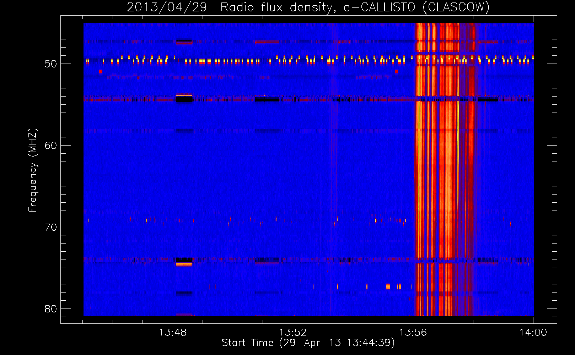
Task: Click the '13:48' time tick label
Action: pos(173,332)
